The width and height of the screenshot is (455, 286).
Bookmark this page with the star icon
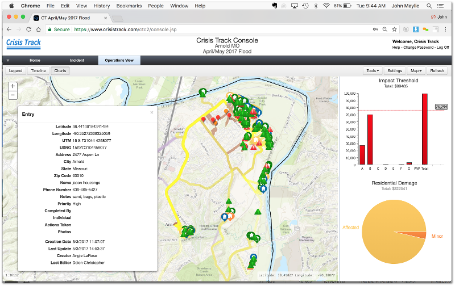394,30
